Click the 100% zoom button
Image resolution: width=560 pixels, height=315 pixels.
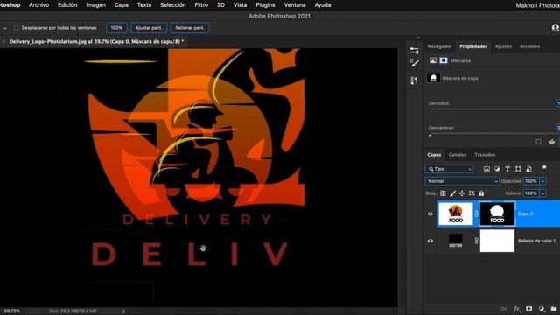click(116, 28)
